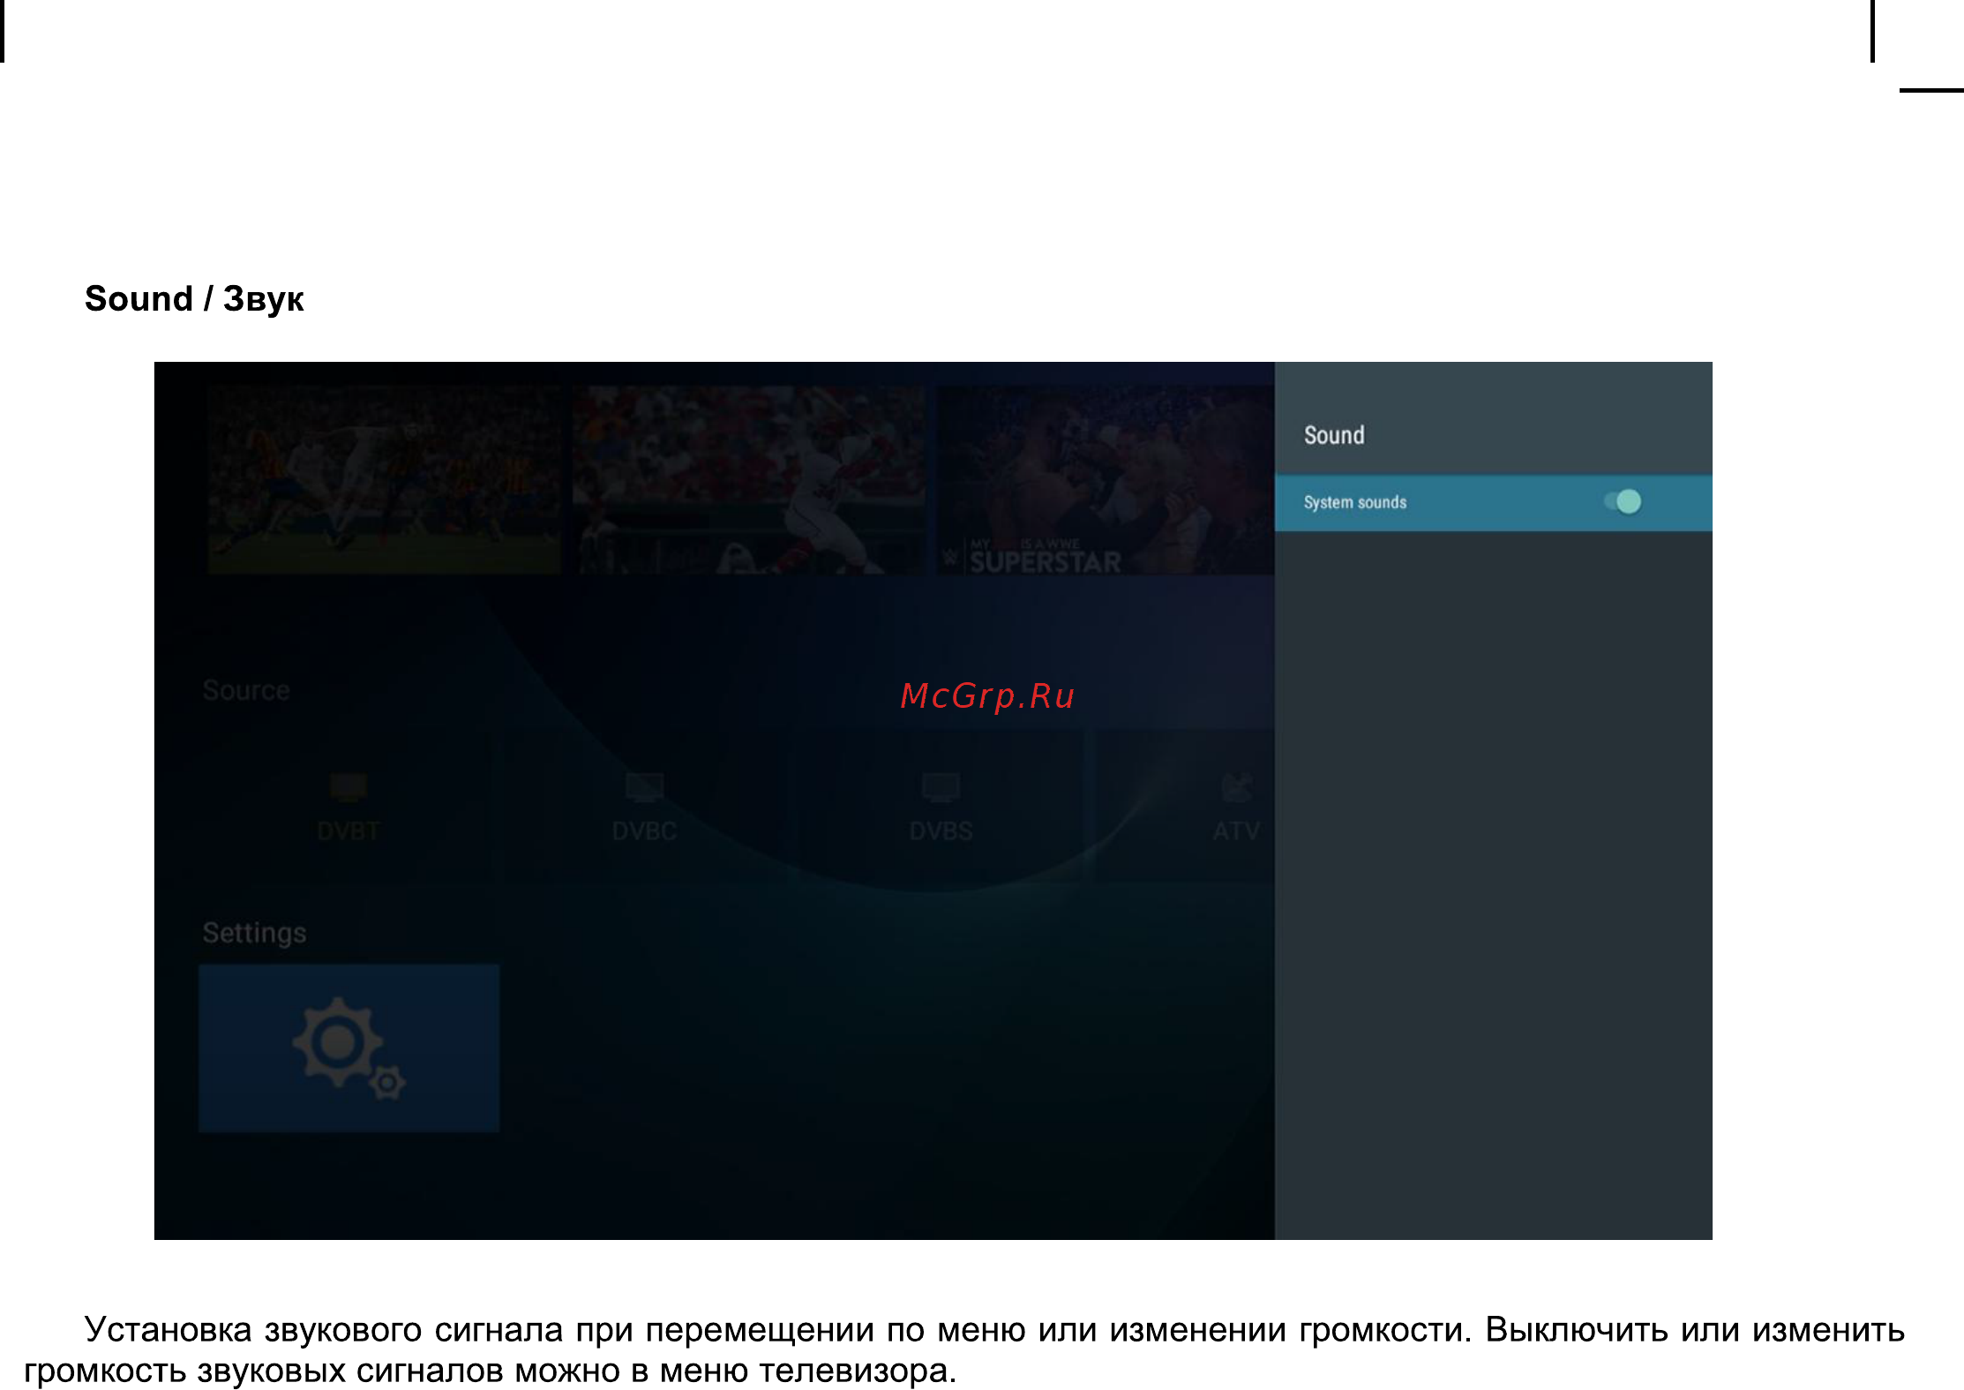Select the ATV source icon
The image size is (1964, 1390).
(1237, 785)
